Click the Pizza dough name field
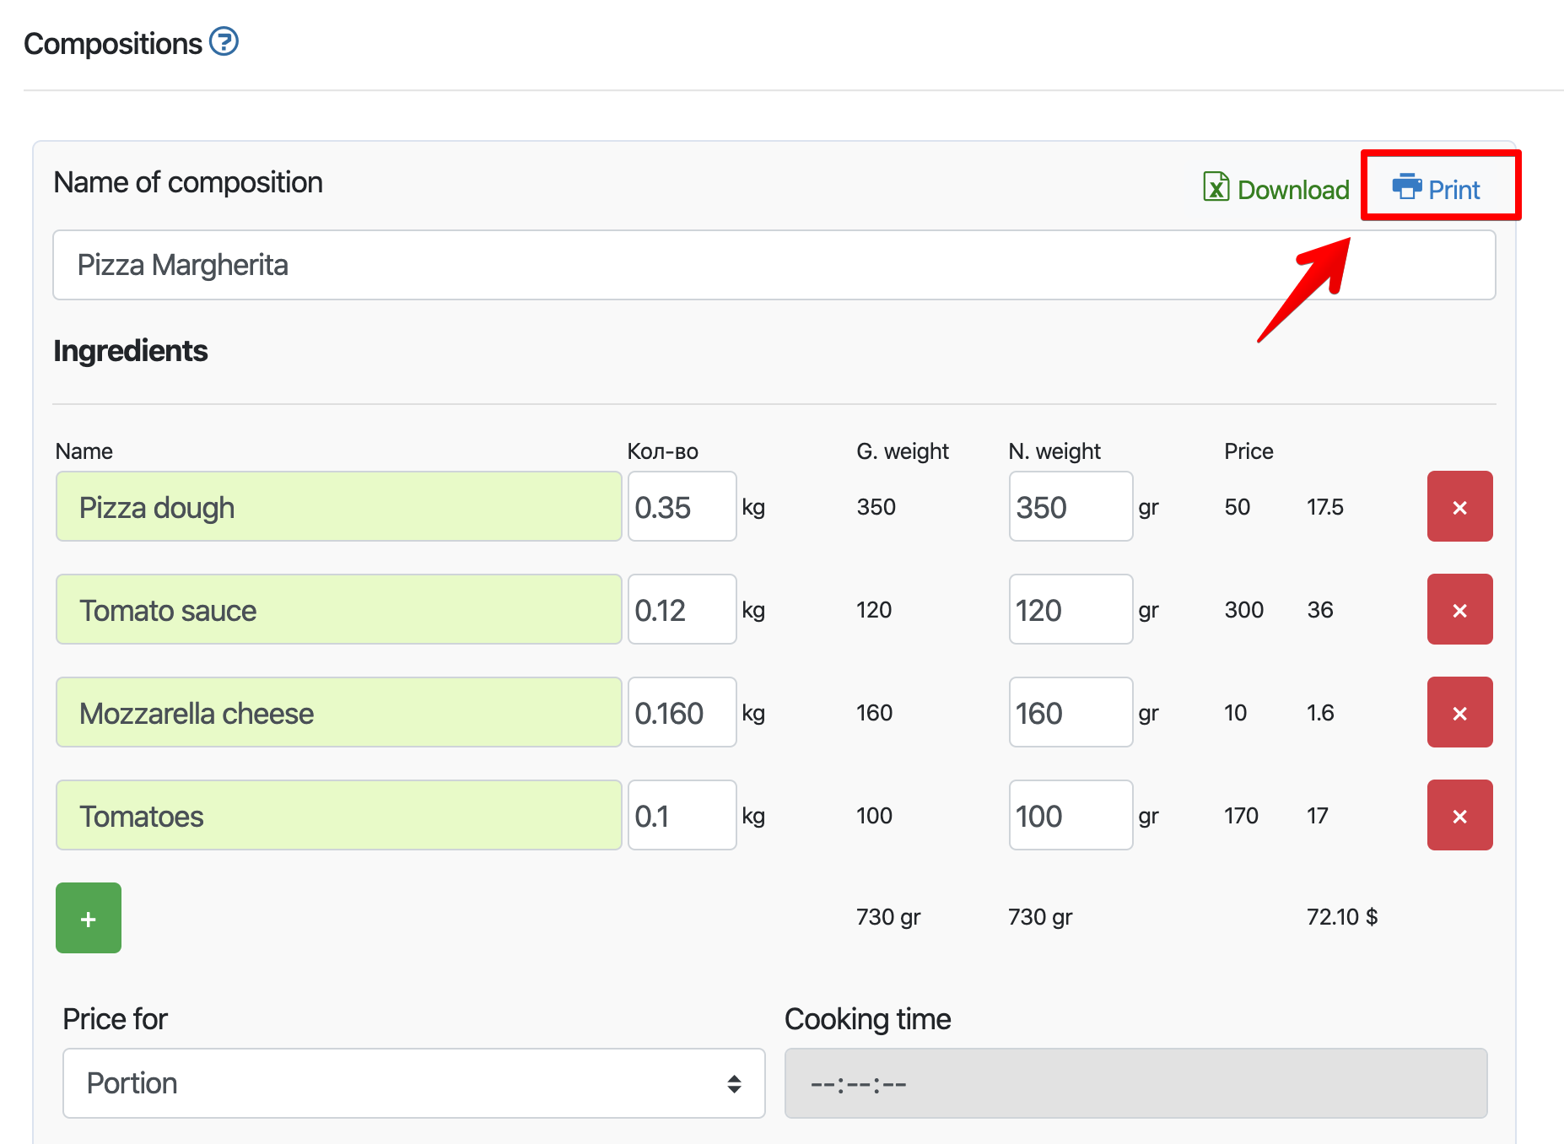This screenshot has height=1144, width=1564. coord(338,507)
